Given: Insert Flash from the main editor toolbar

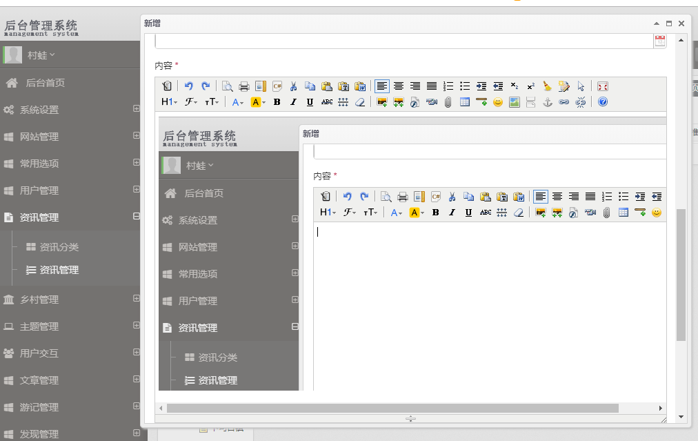Looking at the screenshot, I should pos(415,102).
